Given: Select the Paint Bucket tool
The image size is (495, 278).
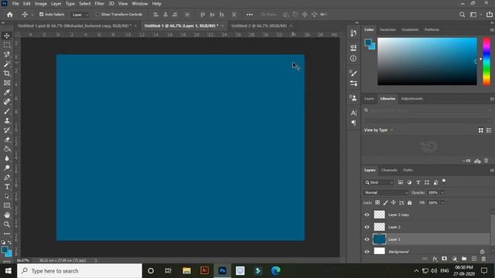Looking at the screenshot, I should [7, 149].
